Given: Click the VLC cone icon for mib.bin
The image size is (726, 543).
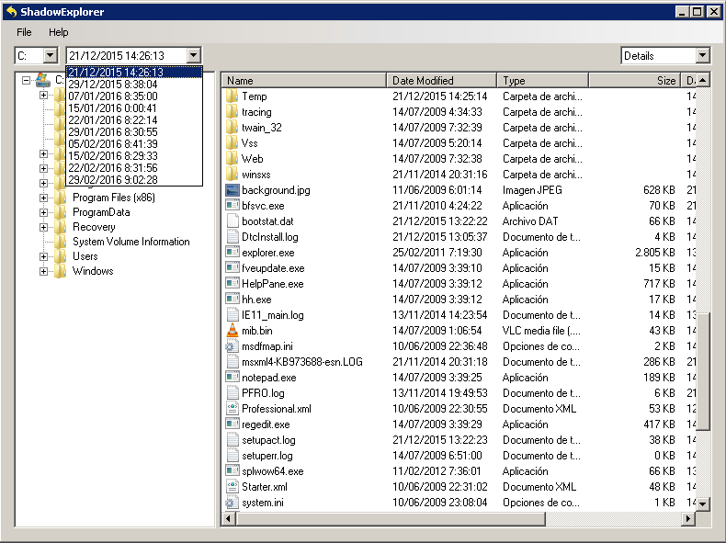Looking at the screenshot, I should tap(232, 331).
